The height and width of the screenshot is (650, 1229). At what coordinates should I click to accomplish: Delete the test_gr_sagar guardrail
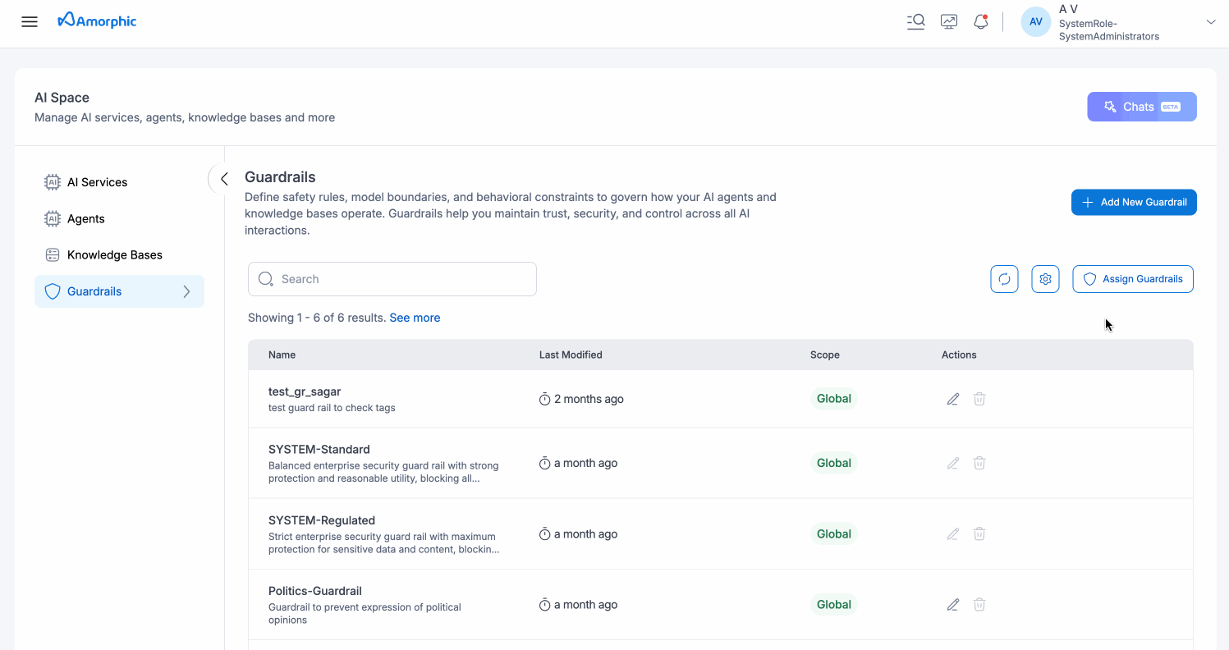[979, 399]
